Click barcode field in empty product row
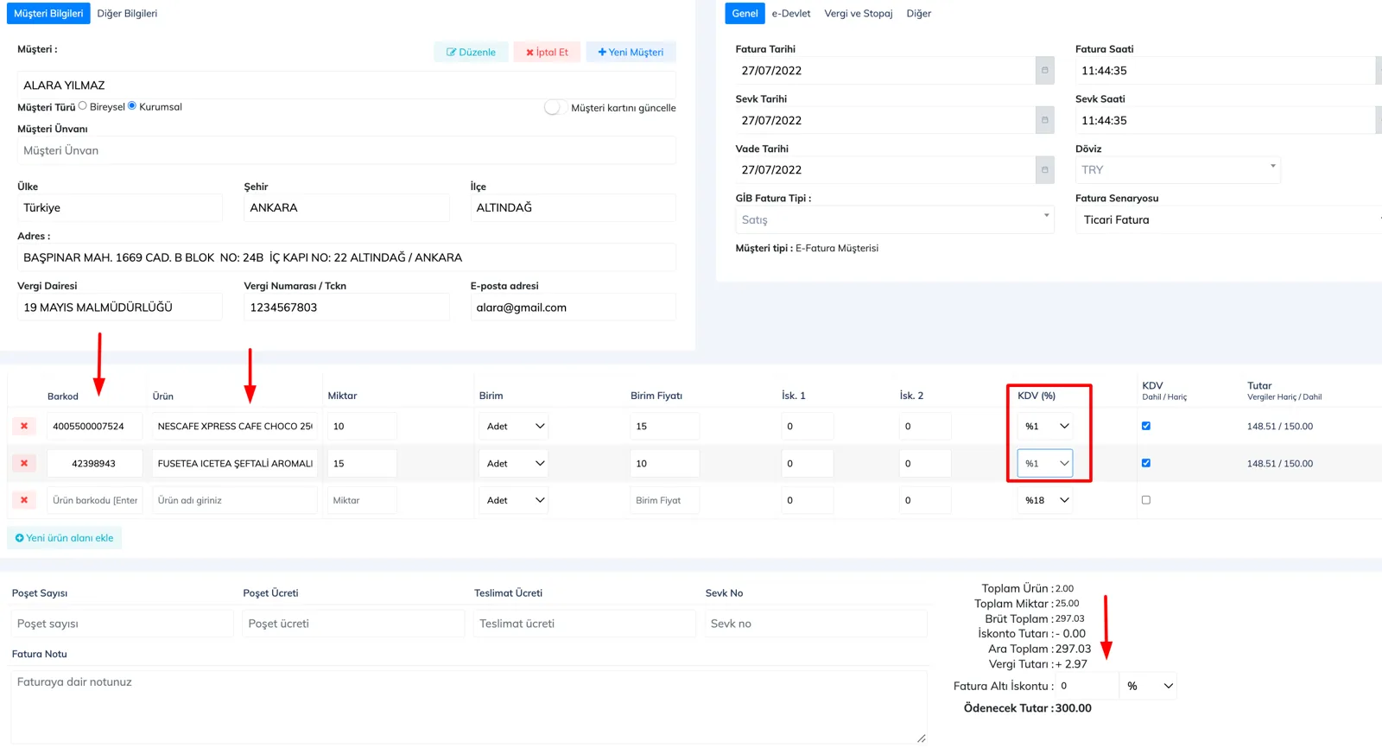This screenshot has height=754, width=1382. point(95,500)
